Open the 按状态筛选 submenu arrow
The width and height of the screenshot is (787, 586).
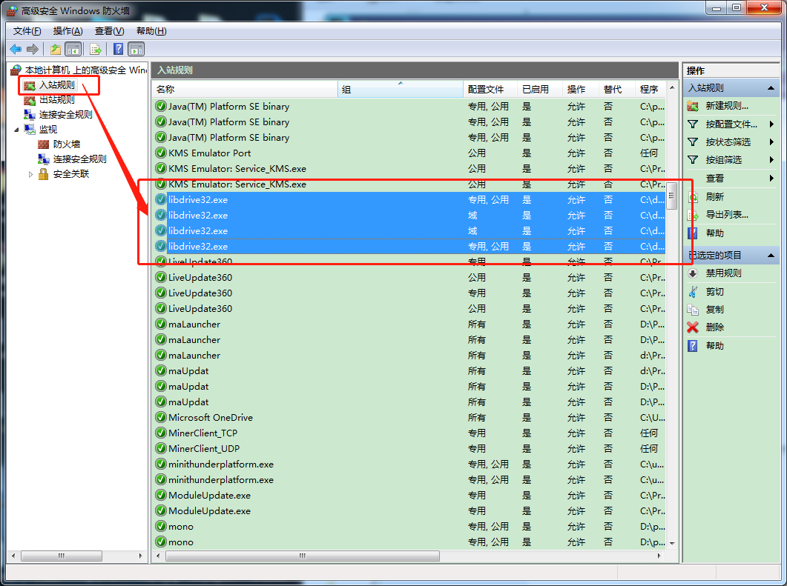[x=771, y=141]
